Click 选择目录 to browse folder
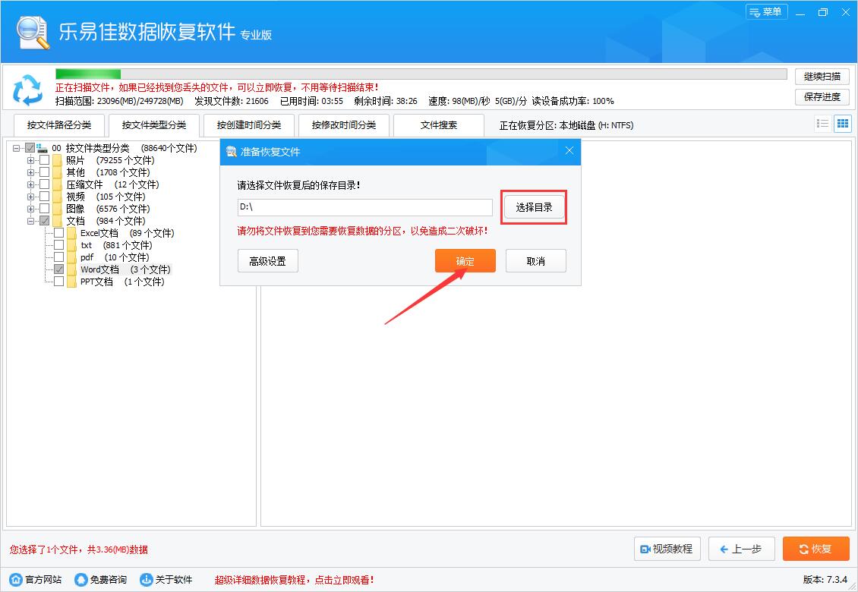The image size is (858, 592). pyautogui.click(x=534, y=207)
